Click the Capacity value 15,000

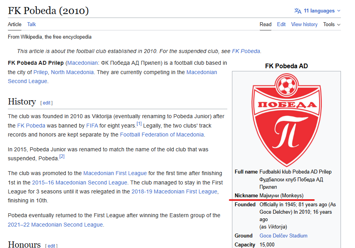(267, 245)
